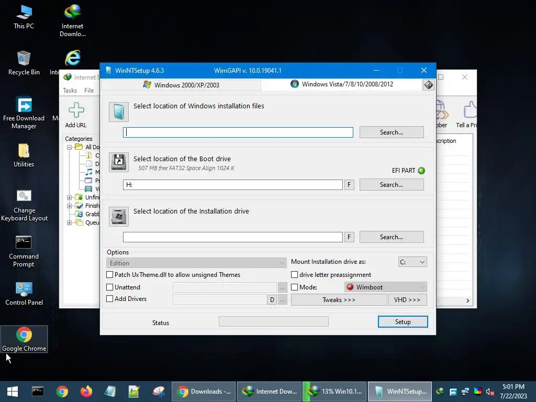Screen dimensions: 536x402
Task: Tick the Unattend checkbox
Action: pos(110,287)
